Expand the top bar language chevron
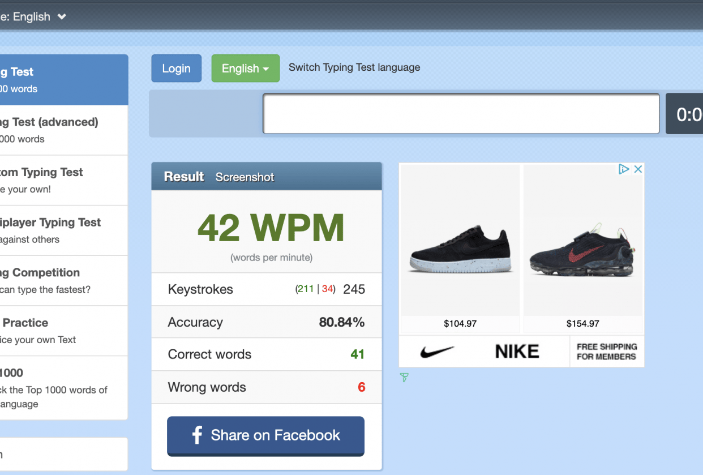703x475 pixels. click(x=62, y=16)
